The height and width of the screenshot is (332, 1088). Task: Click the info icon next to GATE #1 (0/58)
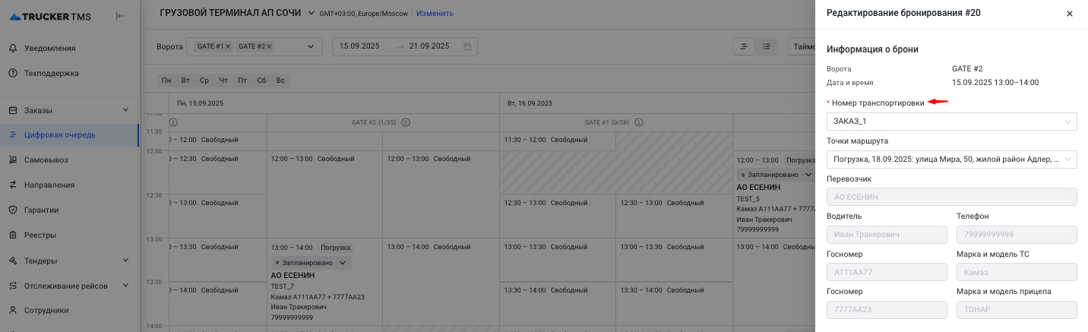click(638, 122)
